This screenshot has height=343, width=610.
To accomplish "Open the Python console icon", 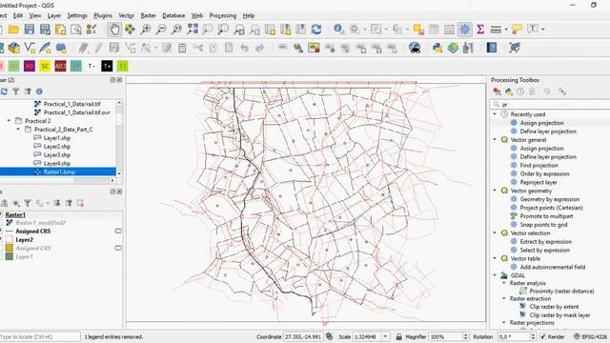I will (x=437, y=48).
